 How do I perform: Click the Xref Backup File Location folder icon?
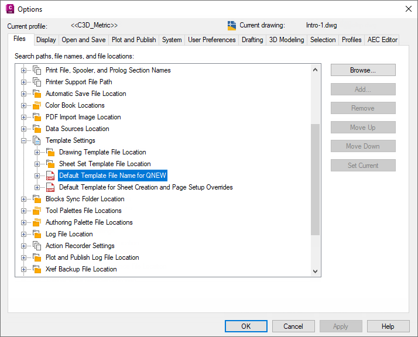[x=37, y=269]
